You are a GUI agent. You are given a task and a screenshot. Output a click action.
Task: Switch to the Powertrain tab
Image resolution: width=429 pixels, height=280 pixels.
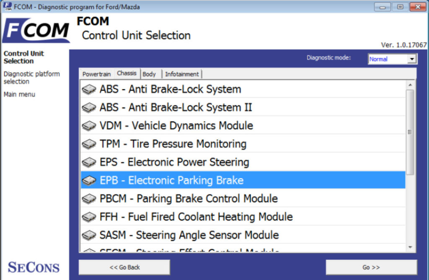96,74
